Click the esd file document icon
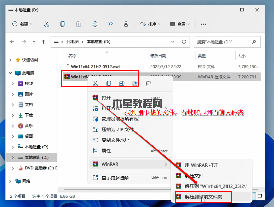274x207 pixels. coord(67,66)
